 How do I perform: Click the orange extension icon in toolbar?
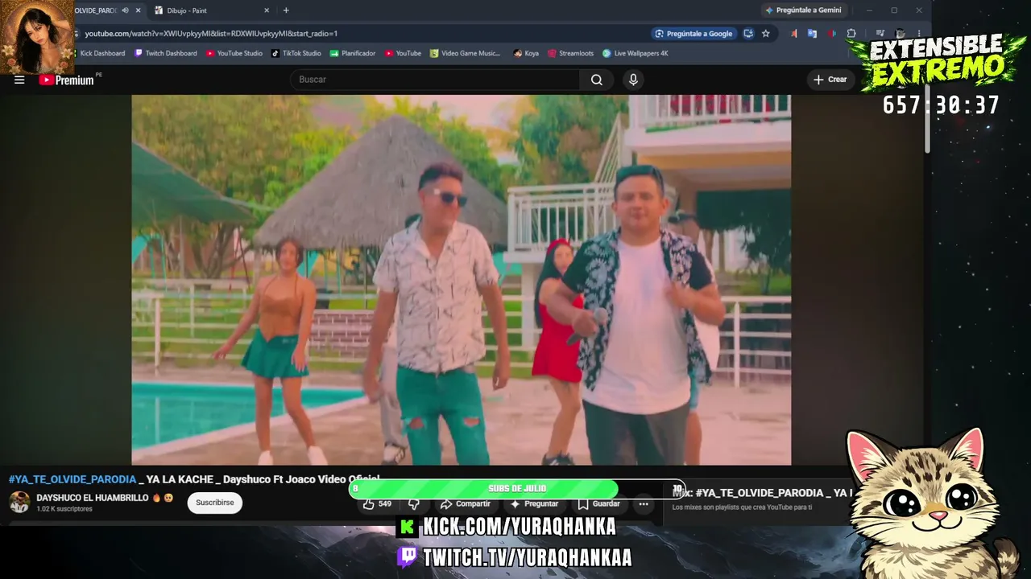pyautogui.click(x=794, y=34)
